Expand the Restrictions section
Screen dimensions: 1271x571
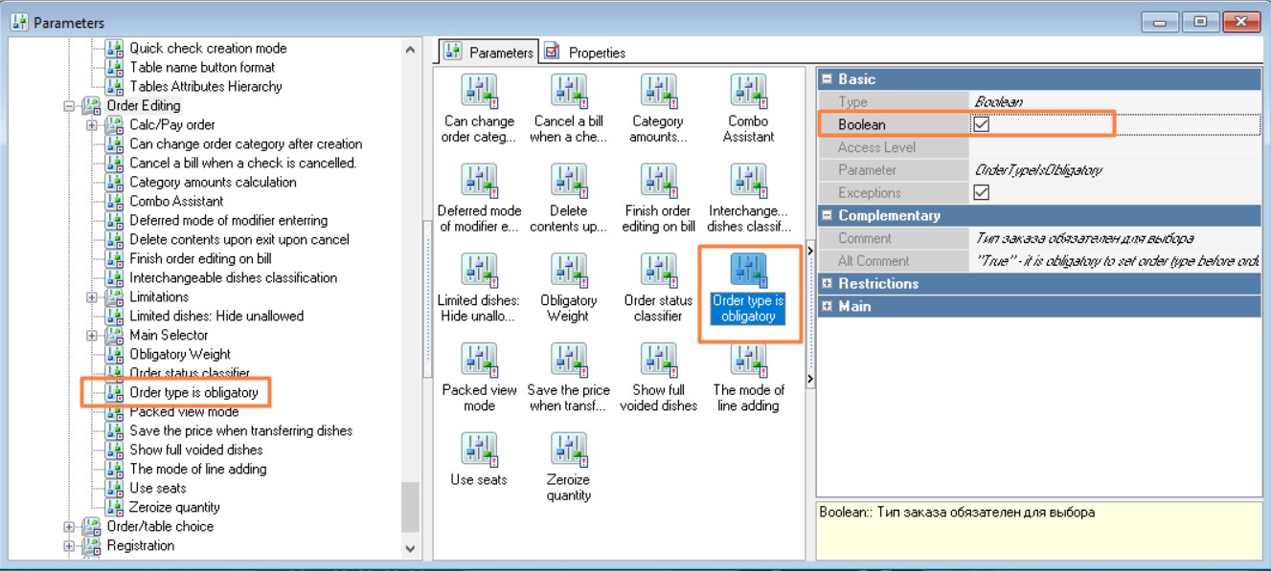point(827,283)
